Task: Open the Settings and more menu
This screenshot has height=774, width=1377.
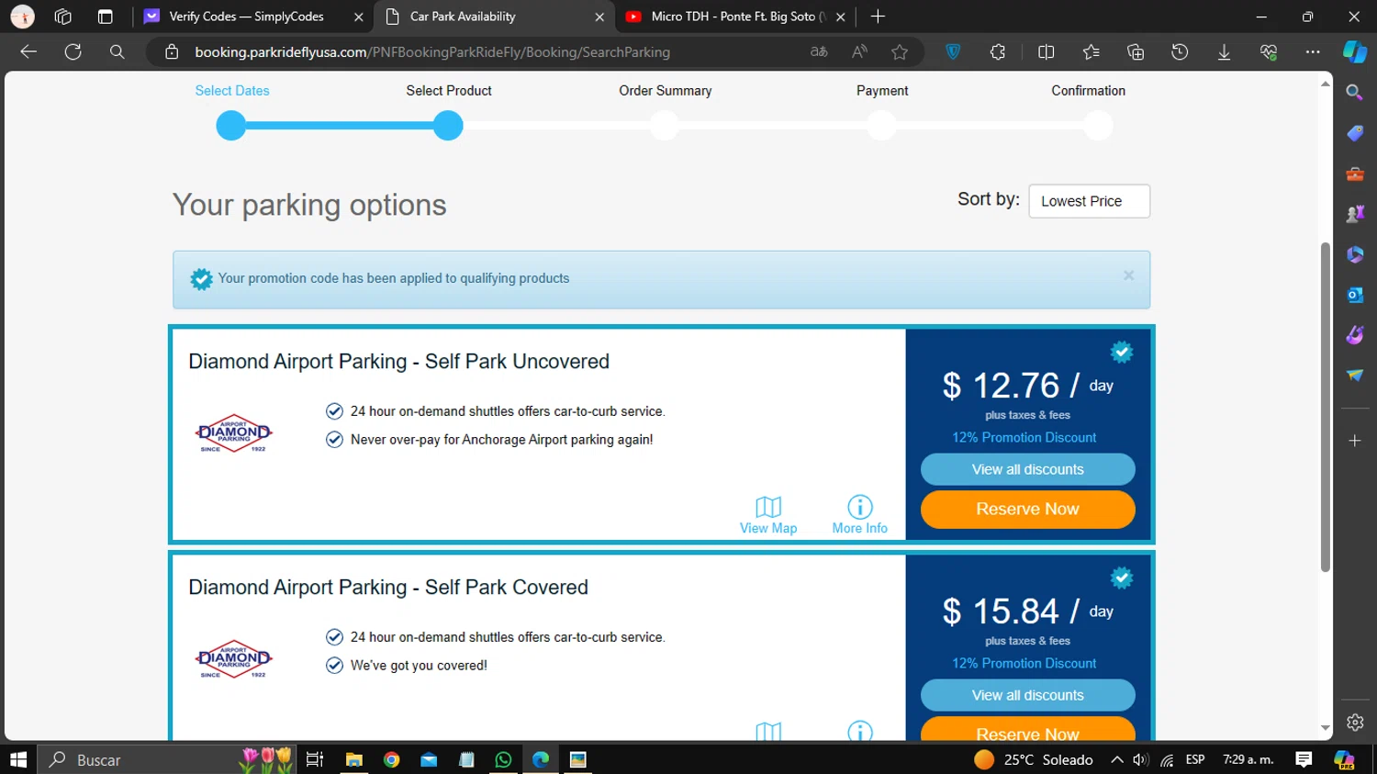Action: tap(1313, 52)
